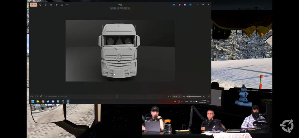Zoom out using the minus magnifier
Screen dimensions: 299x138
pyautogui.click(x=184, y=96)
